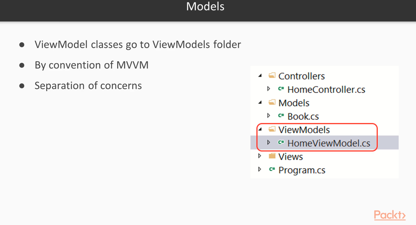416x225 pixels.
Task: Click the Packt logo
Action: click(390, 215)
